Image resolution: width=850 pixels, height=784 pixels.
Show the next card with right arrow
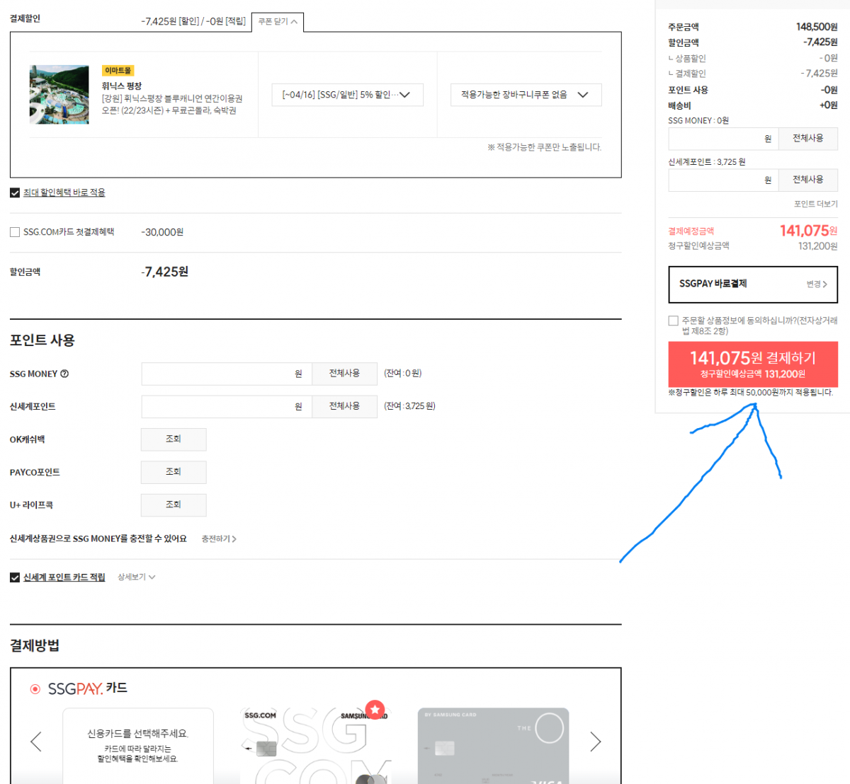[596, 741]
